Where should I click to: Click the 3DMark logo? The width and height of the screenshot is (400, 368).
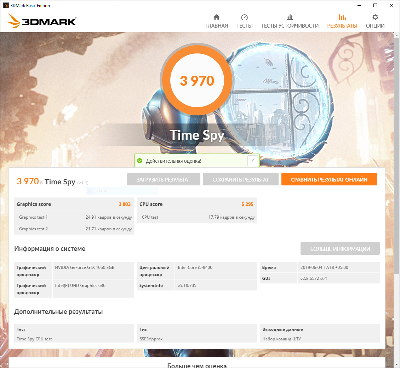click(41, 21)
